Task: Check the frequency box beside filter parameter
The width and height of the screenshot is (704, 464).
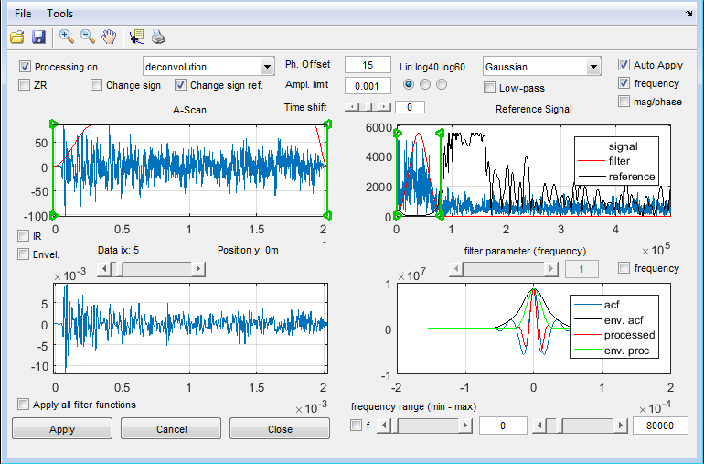Action: click(624, 268)
